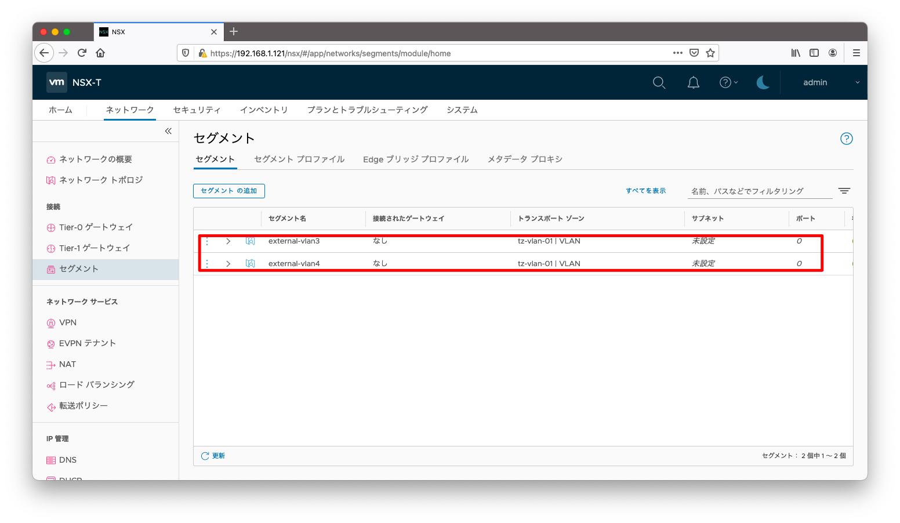The image size is (900, 523).
Task: Close the NSX browser tab
Action: pyautogui.click(x=214, y=32)
